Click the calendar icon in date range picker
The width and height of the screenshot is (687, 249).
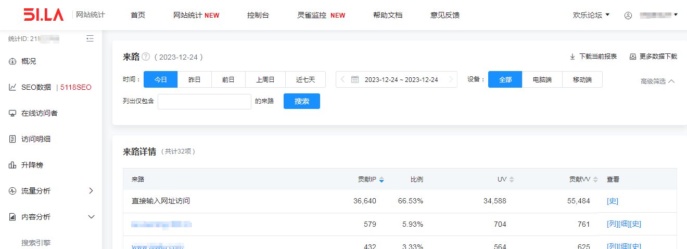pos(355,79)
